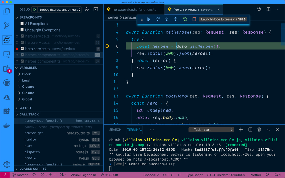Click the Step Over debug icon
The height and width of the screenshot is (178, 285).
pyautogui.click(x=158, y=19)
